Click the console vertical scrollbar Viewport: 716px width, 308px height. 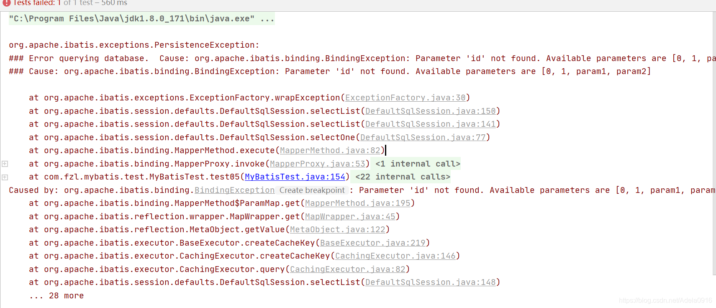714,143
